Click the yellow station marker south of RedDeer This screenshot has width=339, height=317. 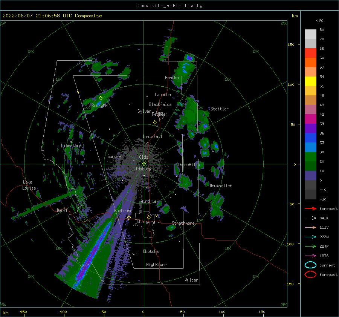point(155,123)
